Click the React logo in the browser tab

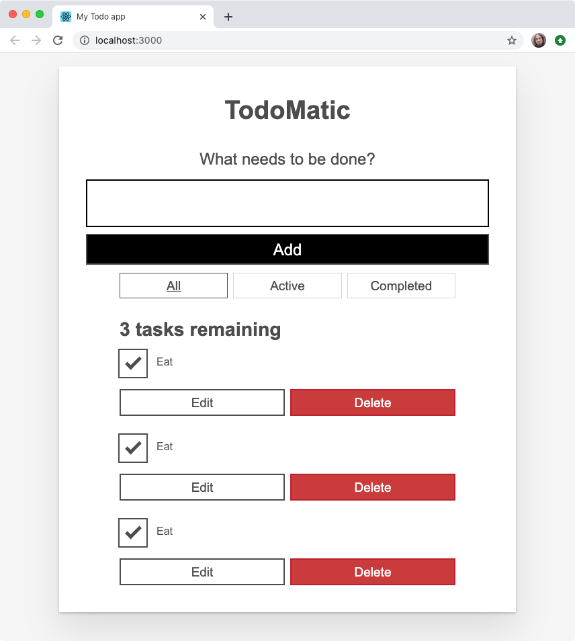[x=65, y=17]
